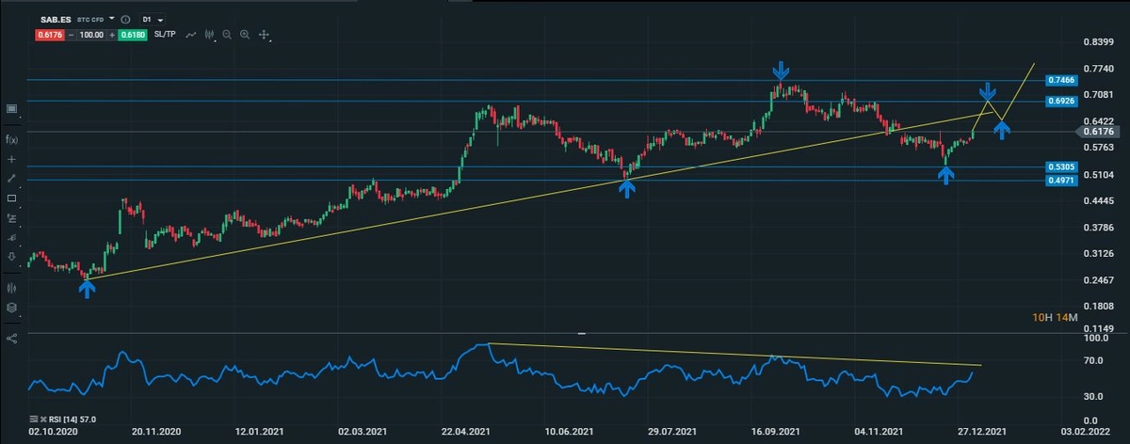
Task: Show instrument info via the info icon
Action: click(x=126, y=18)
